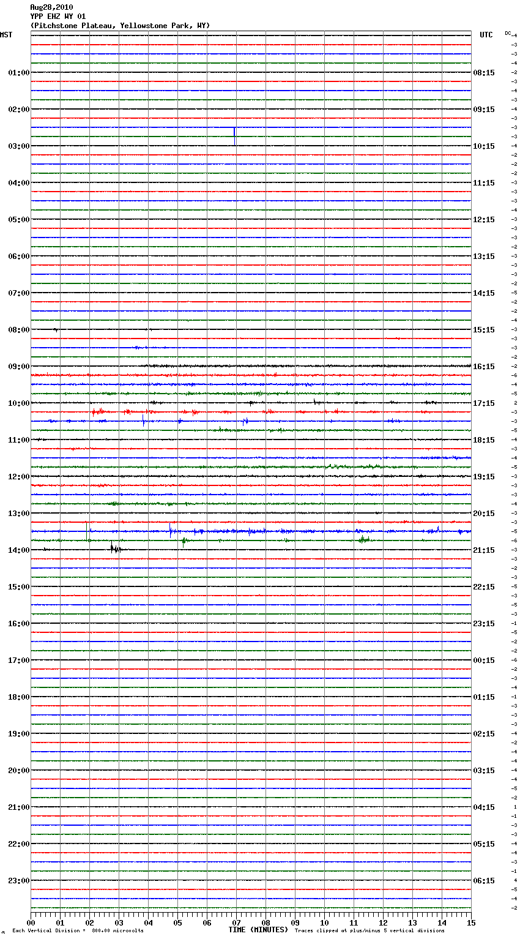Click minute tick 00 on the bottom axis
This screenshot has width=520, height=939.
(x=31, y=922)
